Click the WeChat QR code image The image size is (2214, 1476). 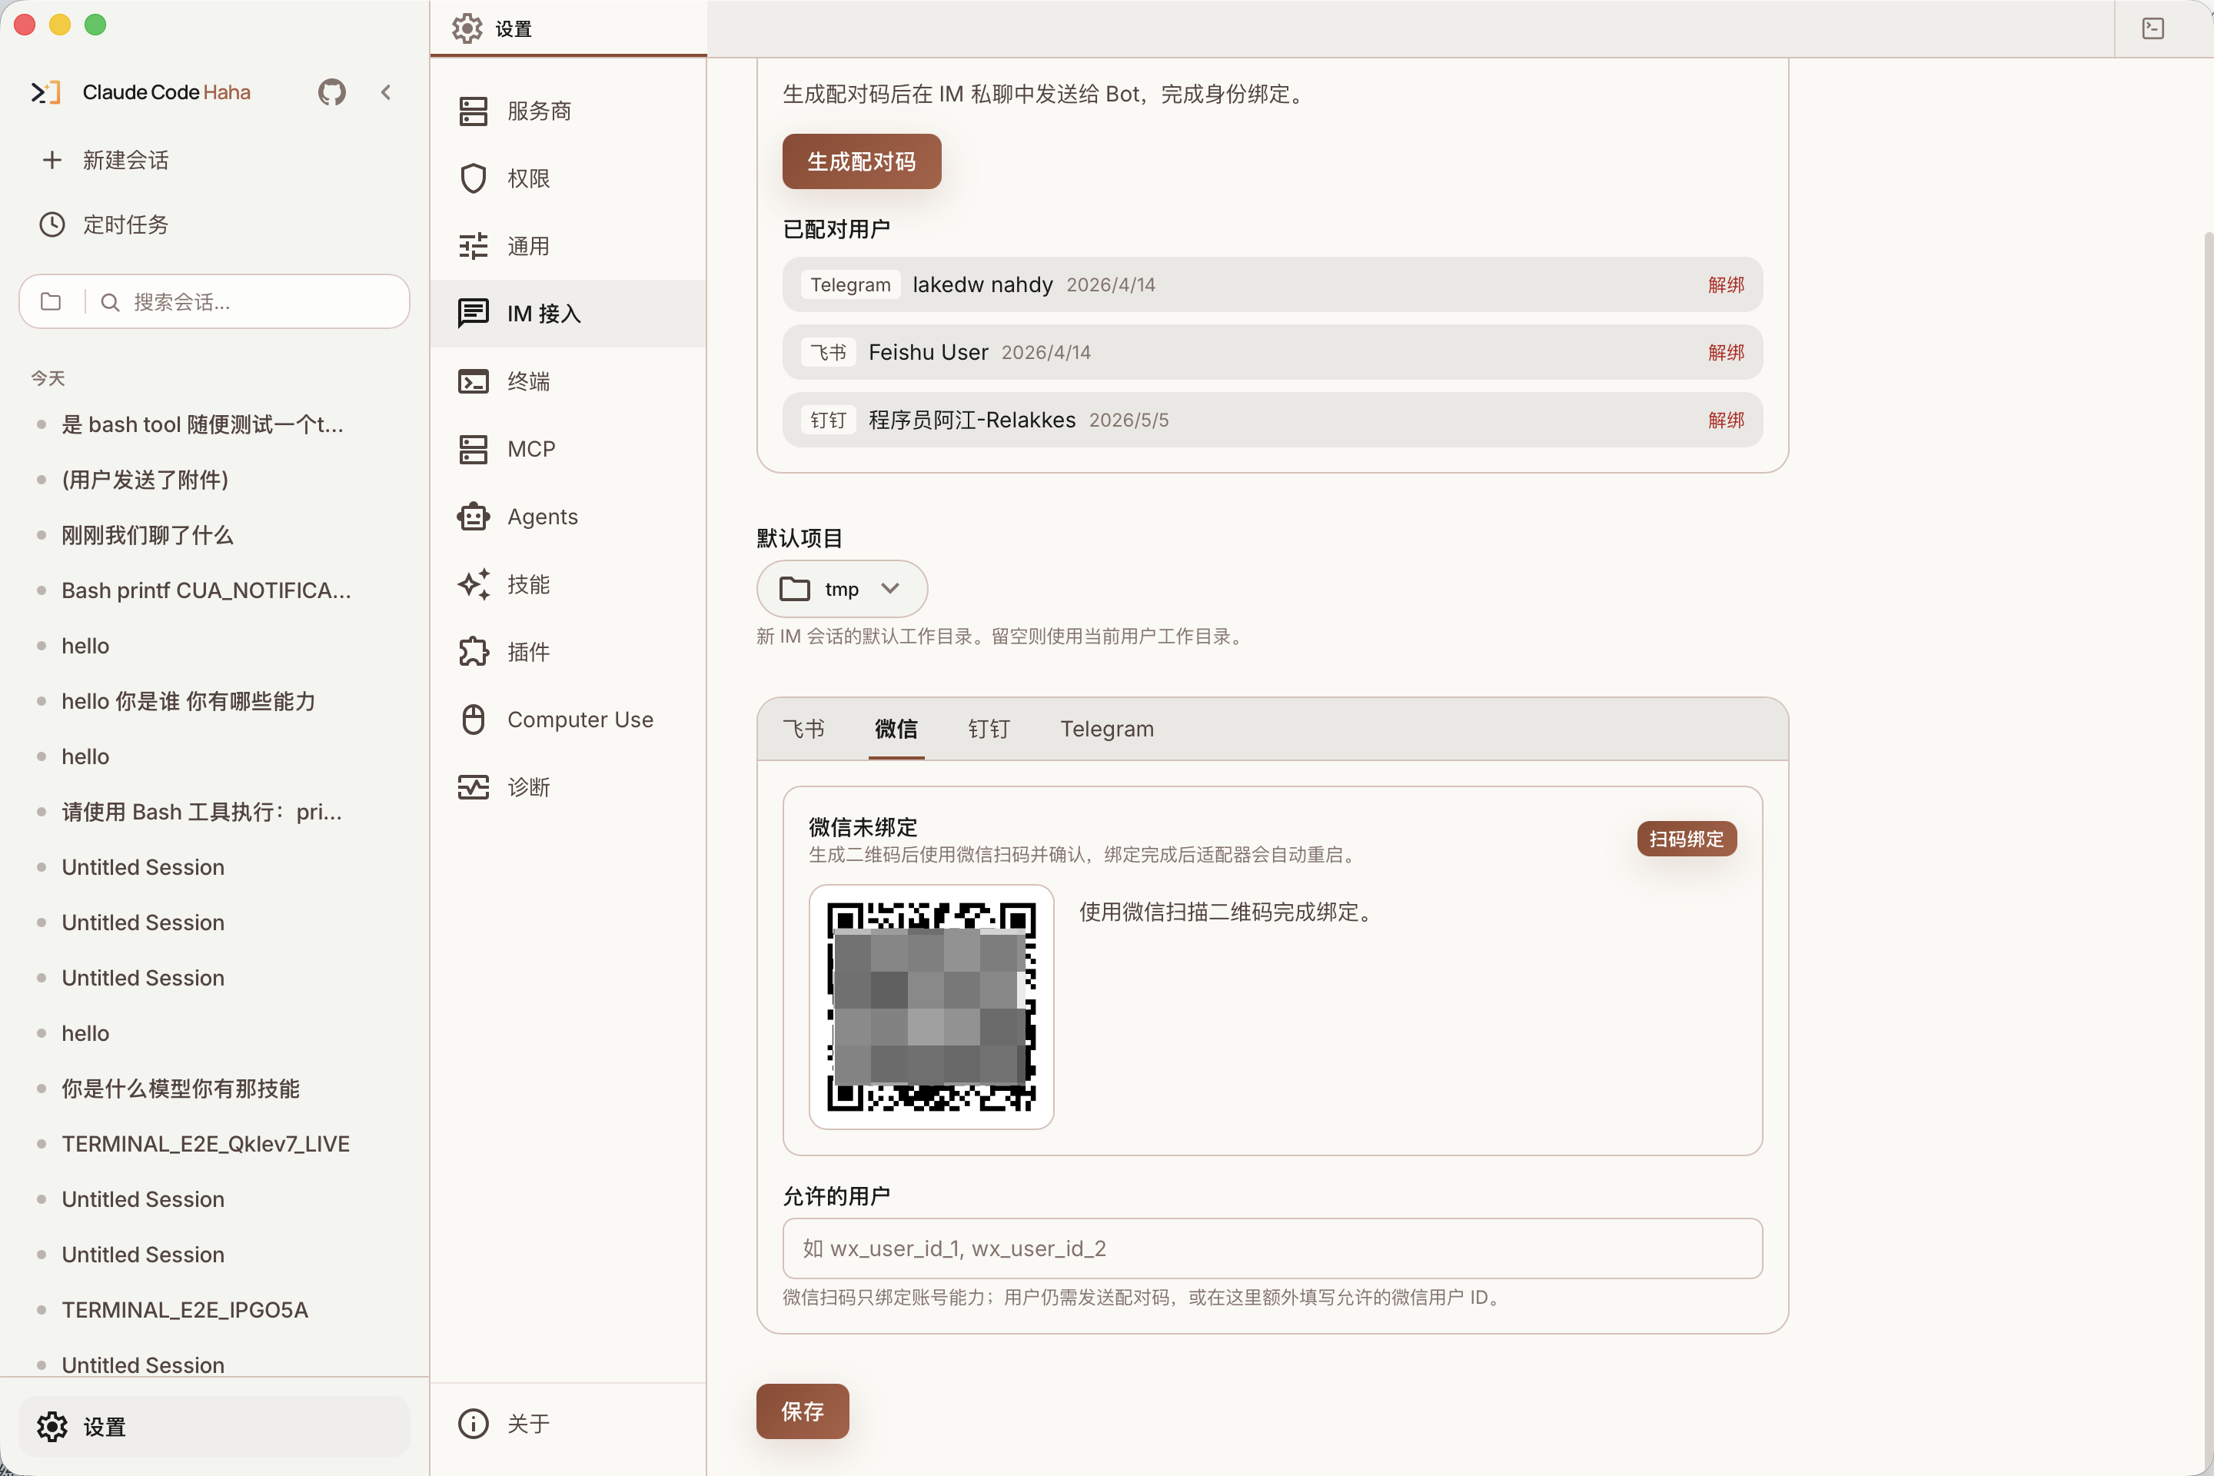click(931, 1006)
